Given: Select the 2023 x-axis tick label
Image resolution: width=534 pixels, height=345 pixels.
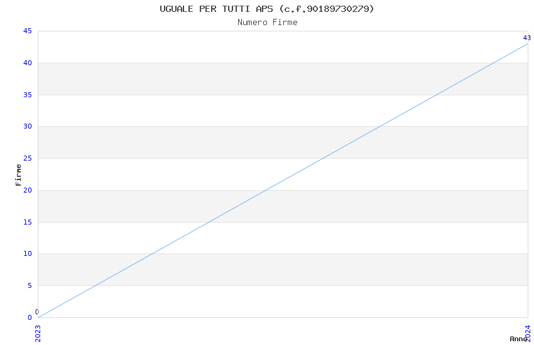Looking at the screenshot, I should pos(38,332).
